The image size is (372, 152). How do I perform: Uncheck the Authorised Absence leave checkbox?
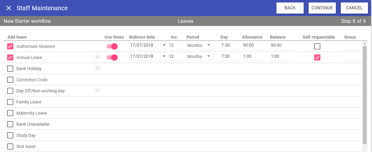[10, 46]
